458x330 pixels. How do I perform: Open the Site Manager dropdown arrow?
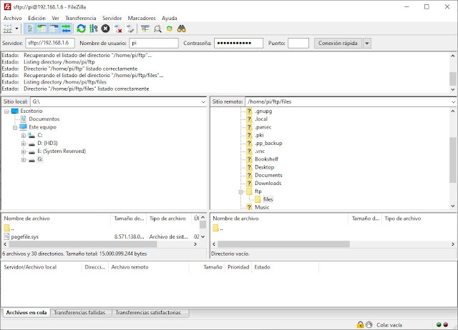pos(16,29)
